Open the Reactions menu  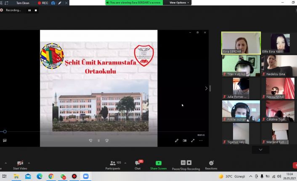(211, 165)
